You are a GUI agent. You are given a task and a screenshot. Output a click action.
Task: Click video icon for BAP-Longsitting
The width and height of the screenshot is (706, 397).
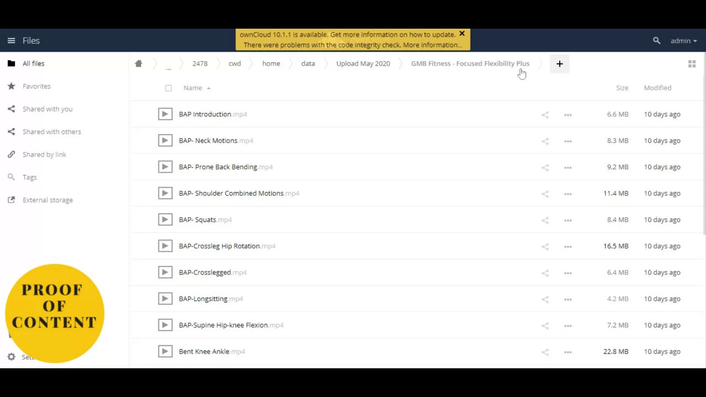click(165, 299)
